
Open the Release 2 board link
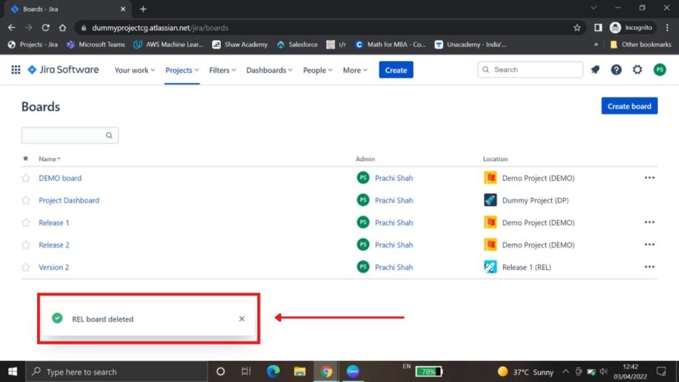tap(54, 245)
